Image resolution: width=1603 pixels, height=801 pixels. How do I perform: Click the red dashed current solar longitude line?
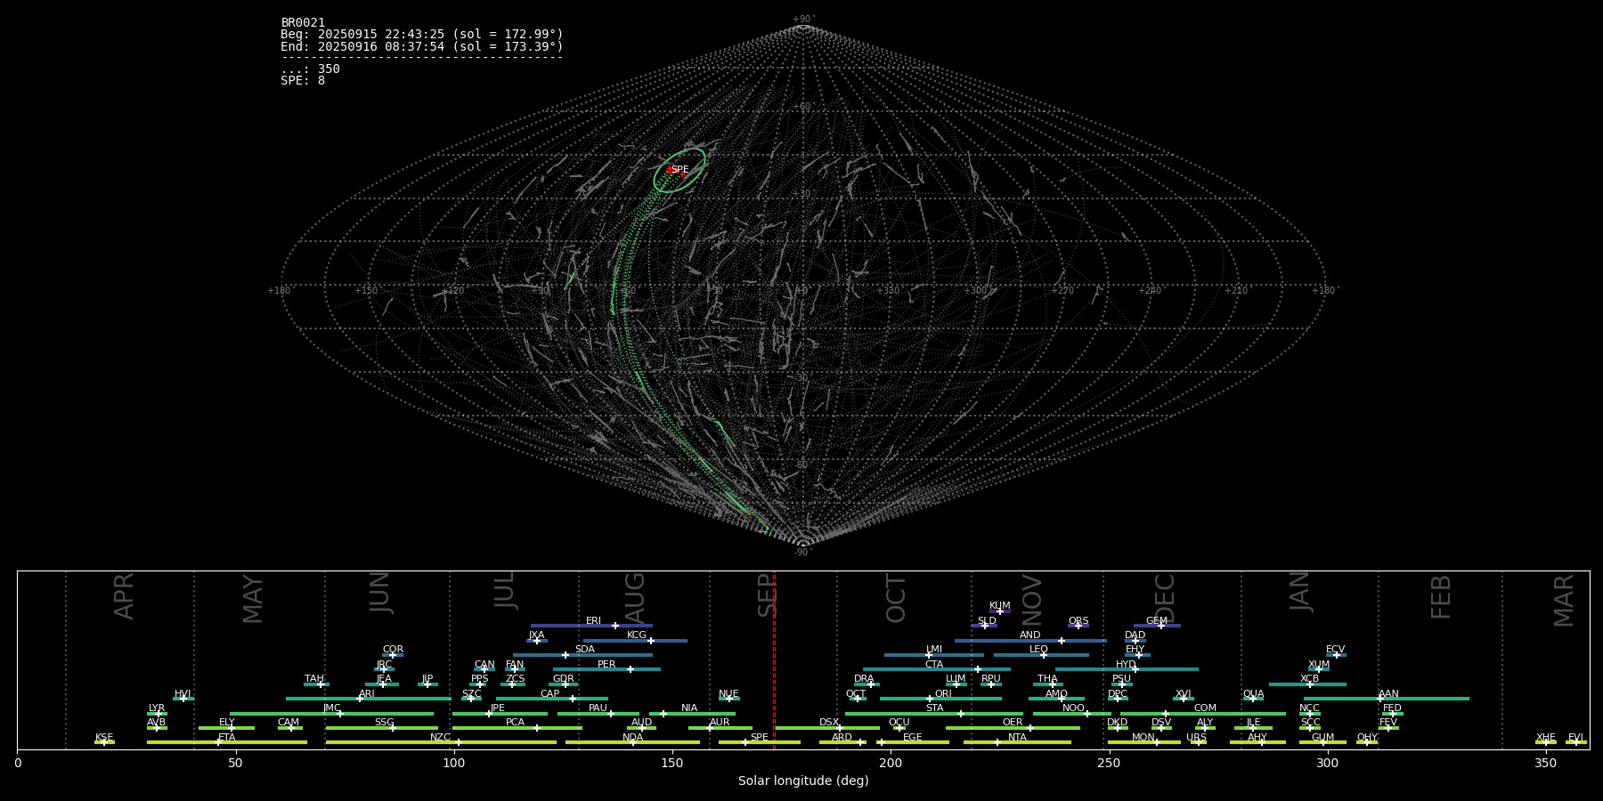pos(774,659)
